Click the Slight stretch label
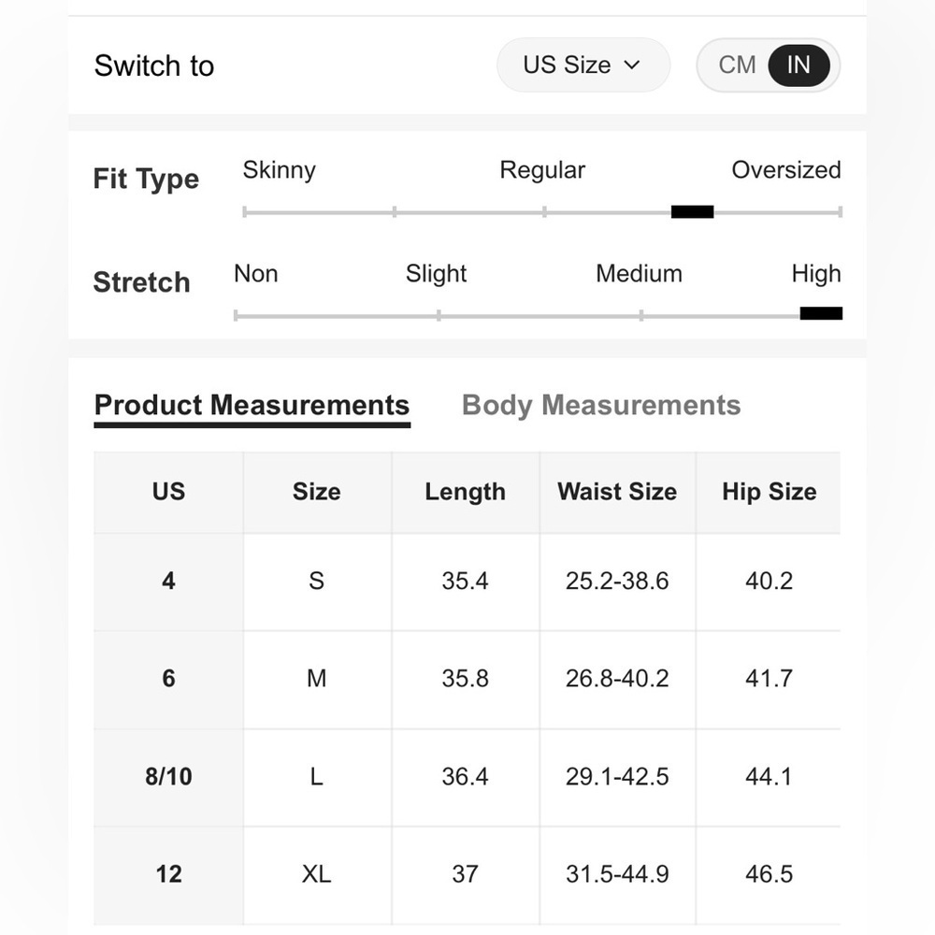The width and height of the screenshot is (935, 935). click(436, 274)
